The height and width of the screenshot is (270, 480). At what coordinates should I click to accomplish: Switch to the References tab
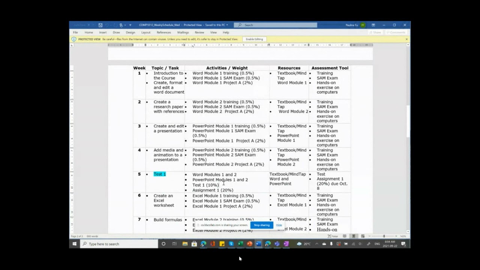click(164, 33)
